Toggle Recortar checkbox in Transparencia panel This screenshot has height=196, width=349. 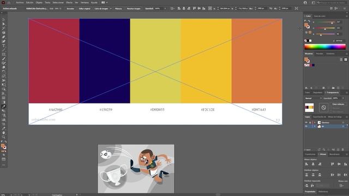331,108
